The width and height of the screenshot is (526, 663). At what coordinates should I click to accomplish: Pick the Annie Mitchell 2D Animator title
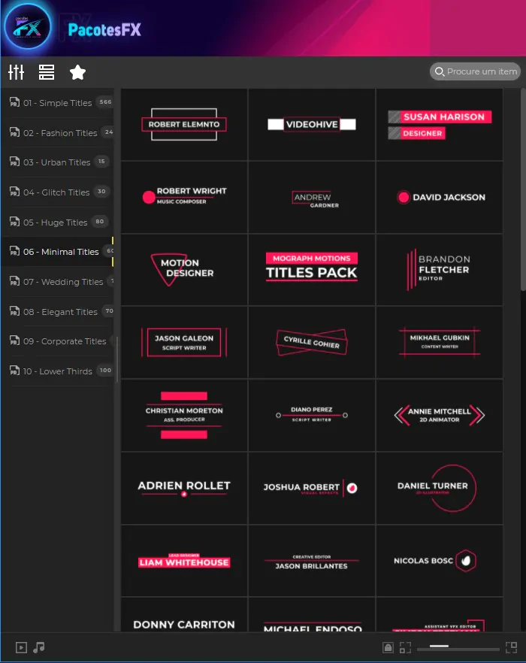[440, 415]
